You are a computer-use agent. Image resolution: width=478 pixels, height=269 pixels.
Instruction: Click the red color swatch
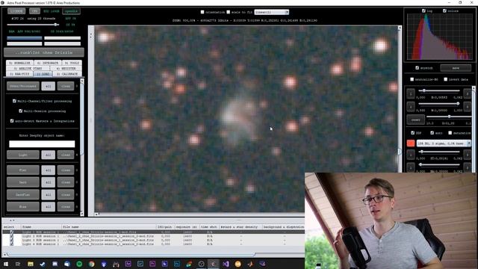click(411, 143)
